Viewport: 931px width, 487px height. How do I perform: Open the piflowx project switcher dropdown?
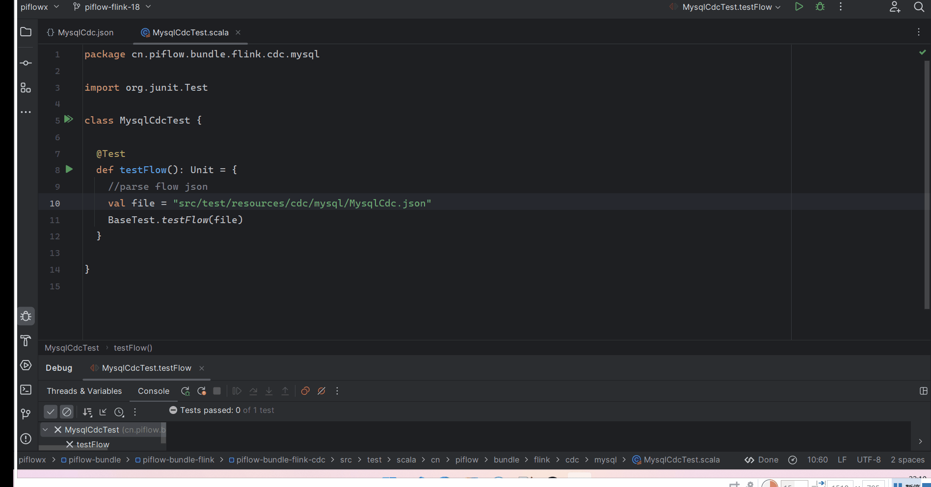pyautogui.click(x=39, y=7)
